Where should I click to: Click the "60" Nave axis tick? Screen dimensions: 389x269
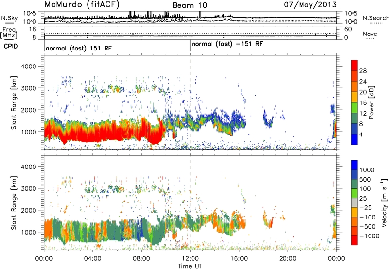(x=348, y=29)
